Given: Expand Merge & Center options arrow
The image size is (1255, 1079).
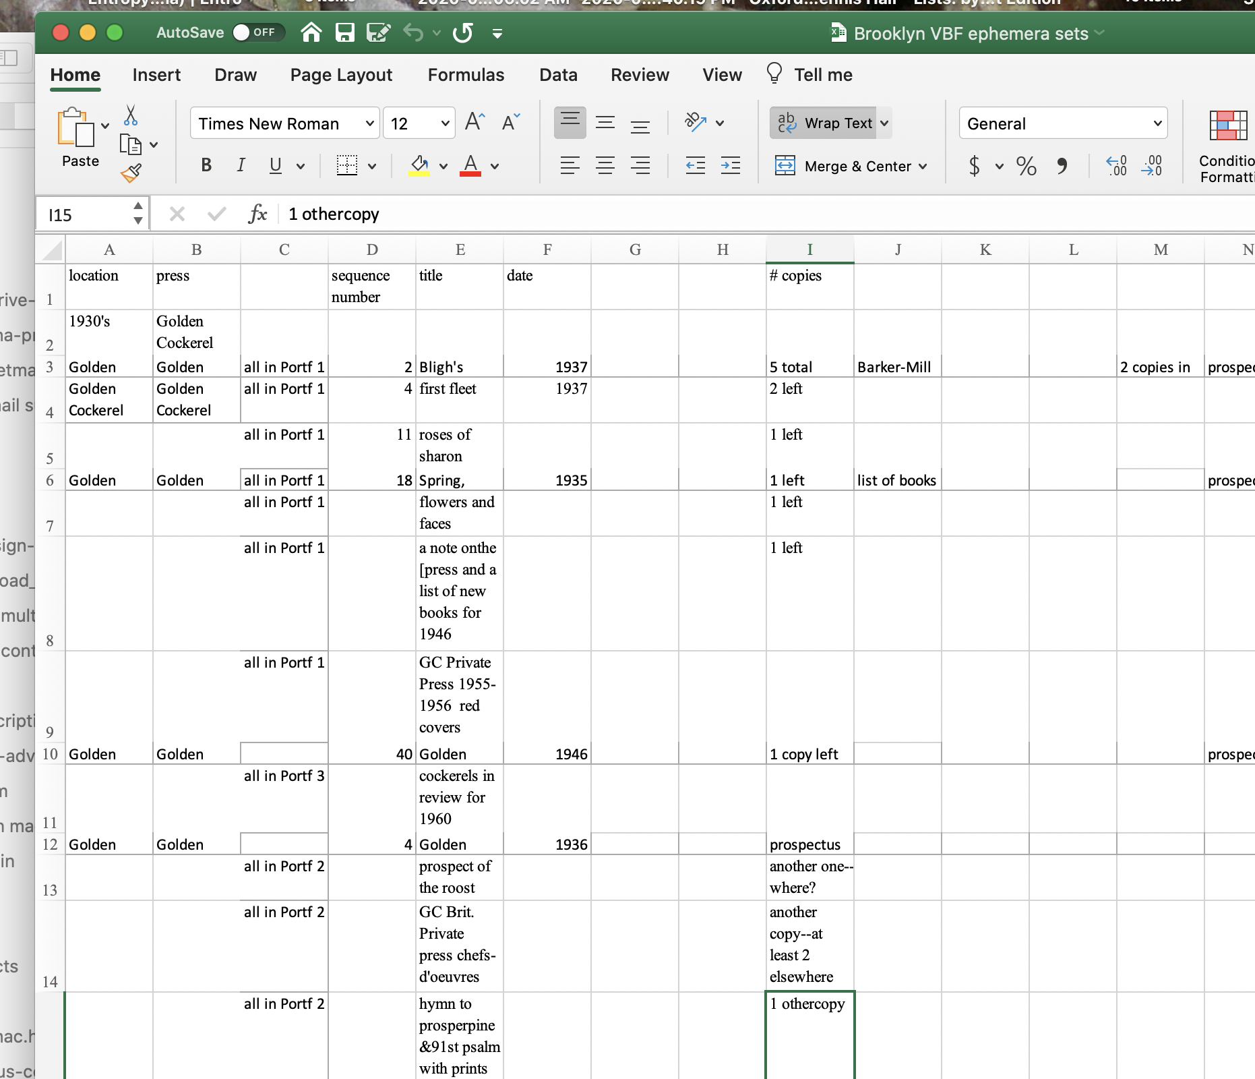Looking at the screenshot, I should [x=923, y=166].
